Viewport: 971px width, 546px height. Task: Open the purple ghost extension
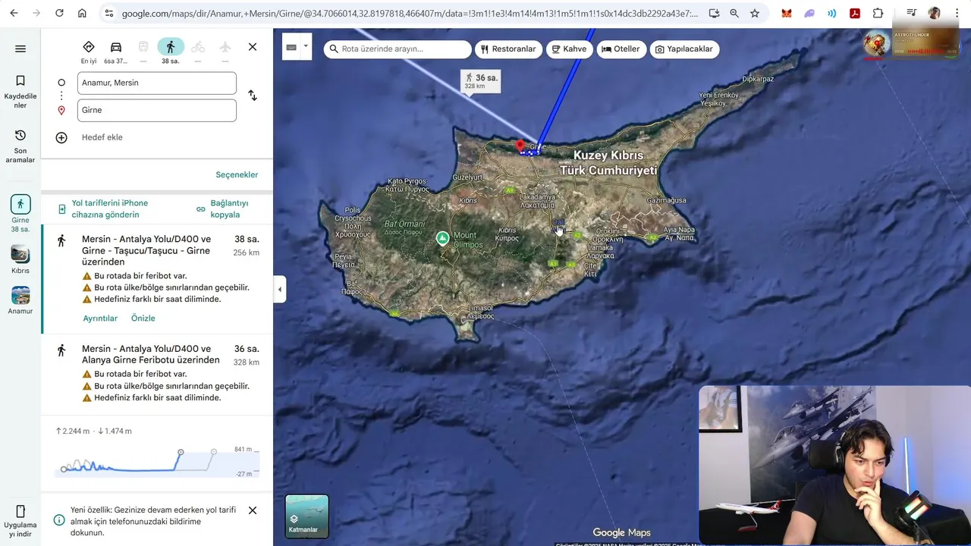click(809, 13)
